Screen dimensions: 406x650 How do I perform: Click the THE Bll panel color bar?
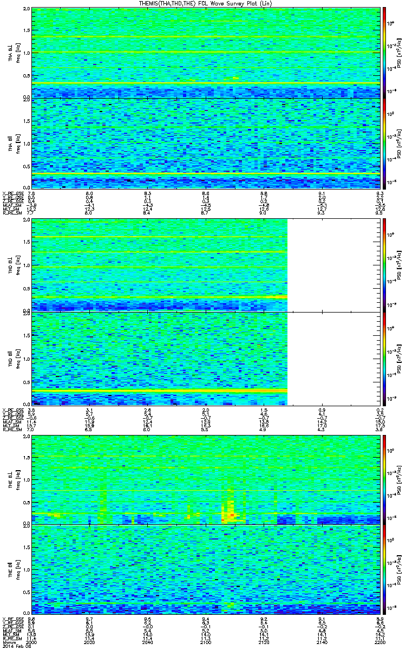coord(384,569)
